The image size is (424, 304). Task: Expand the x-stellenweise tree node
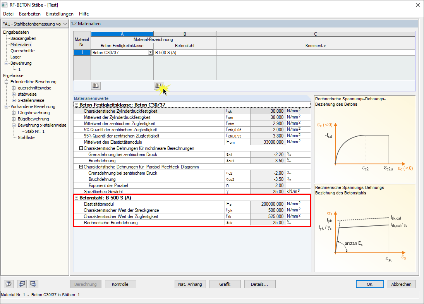(14, 100)
